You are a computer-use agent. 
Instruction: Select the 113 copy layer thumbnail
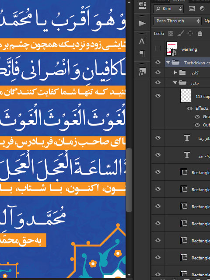(x=185, y=96)
